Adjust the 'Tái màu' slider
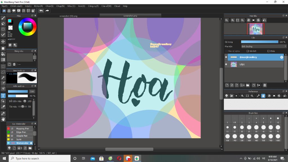 click(x=22, y=107)
